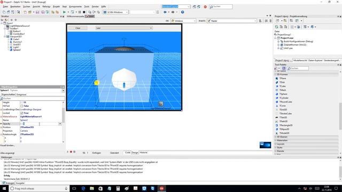Select TSphere in the Tool Palette
The height and width of the screenshot is (192, 342).
click(x=283, y=94)
